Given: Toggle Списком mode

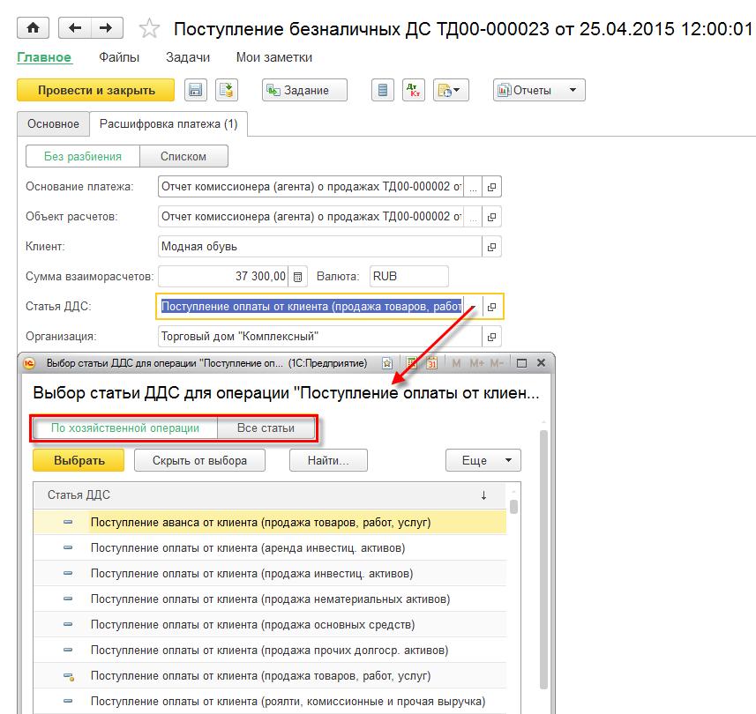Looking at the screenshot, I should 183,157.
